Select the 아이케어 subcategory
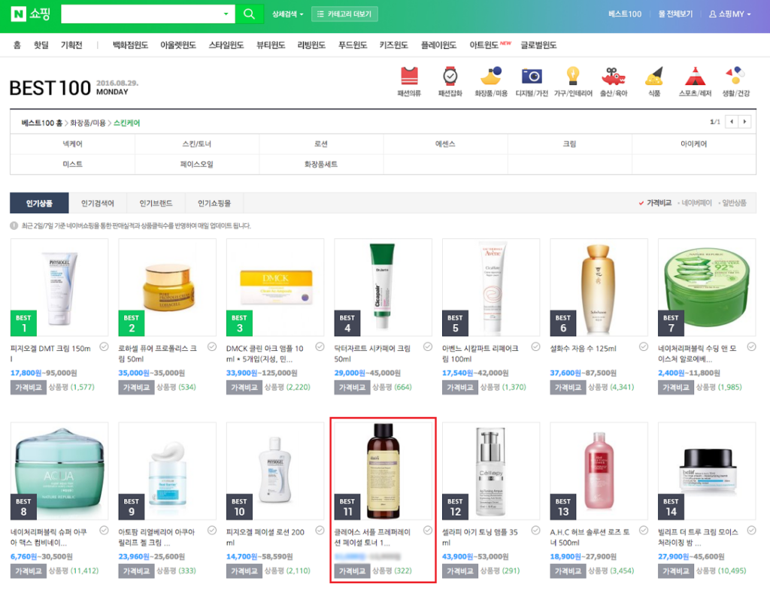Viewport: 770px width, 590px height. [x=694, y=144]
